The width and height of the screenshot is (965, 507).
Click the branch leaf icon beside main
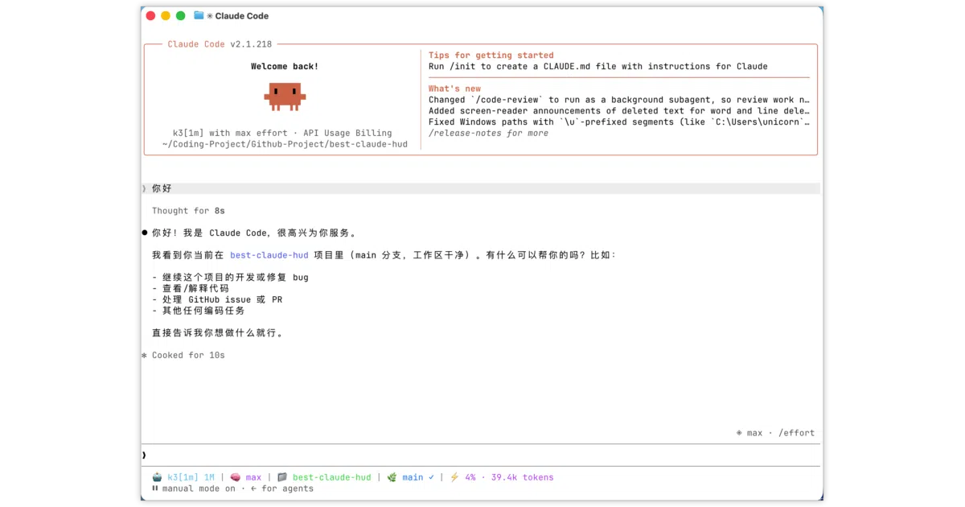tap(392, 477)
